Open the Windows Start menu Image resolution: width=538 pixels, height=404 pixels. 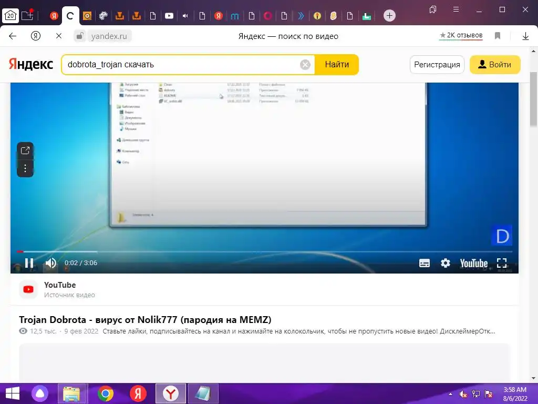point(13,393)
